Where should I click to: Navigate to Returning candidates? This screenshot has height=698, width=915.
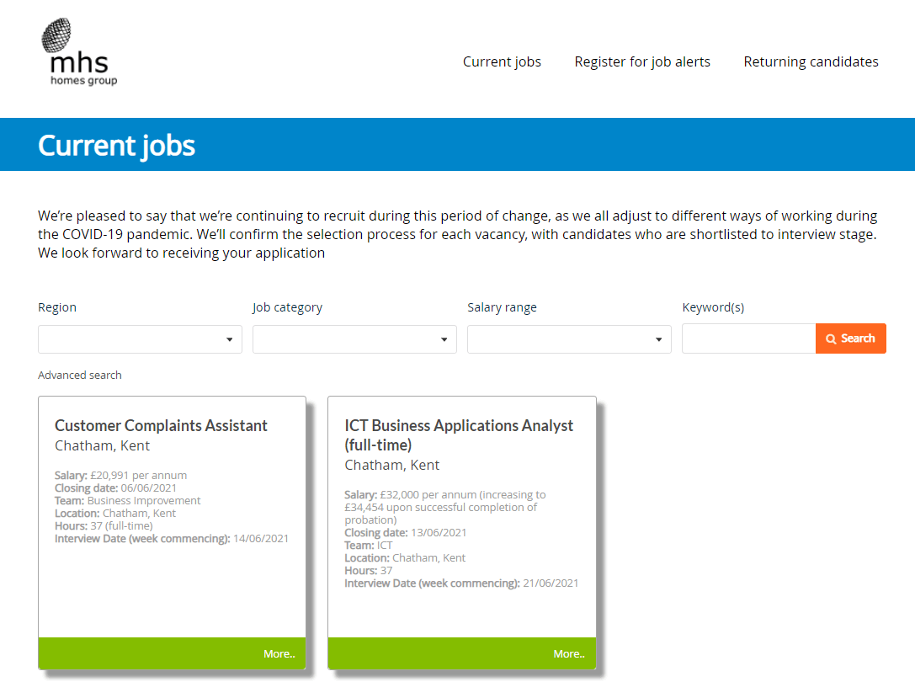pyautogui.click(x=811, y=61)
